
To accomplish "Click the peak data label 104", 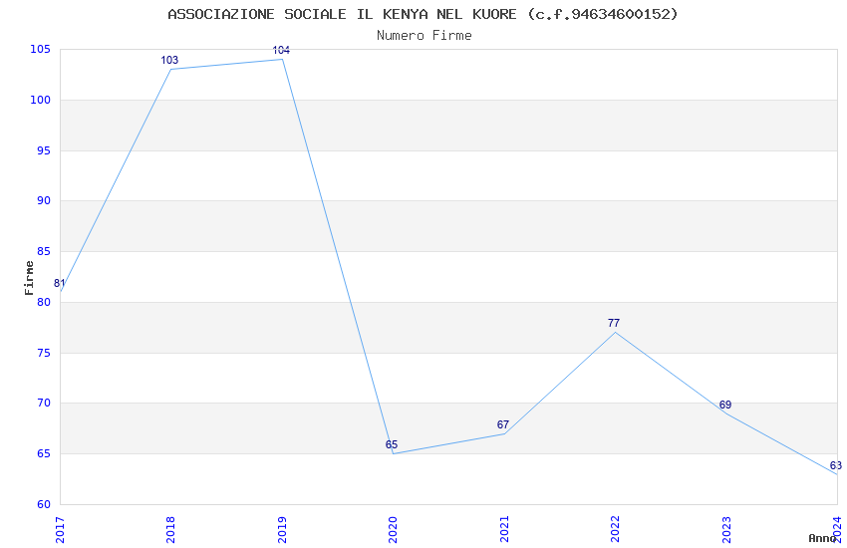I will tap(281, 50).
